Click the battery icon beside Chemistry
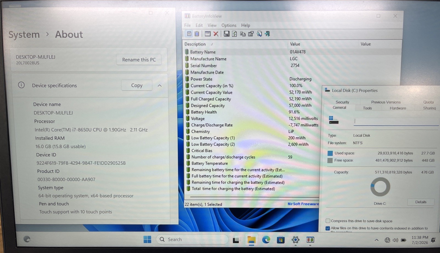Image resolution: width=440 pixels, height=253 pixels. click(x=188, y=131)
